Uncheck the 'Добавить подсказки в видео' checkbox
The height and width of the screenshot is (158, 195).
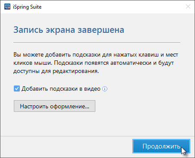[17, 88]
